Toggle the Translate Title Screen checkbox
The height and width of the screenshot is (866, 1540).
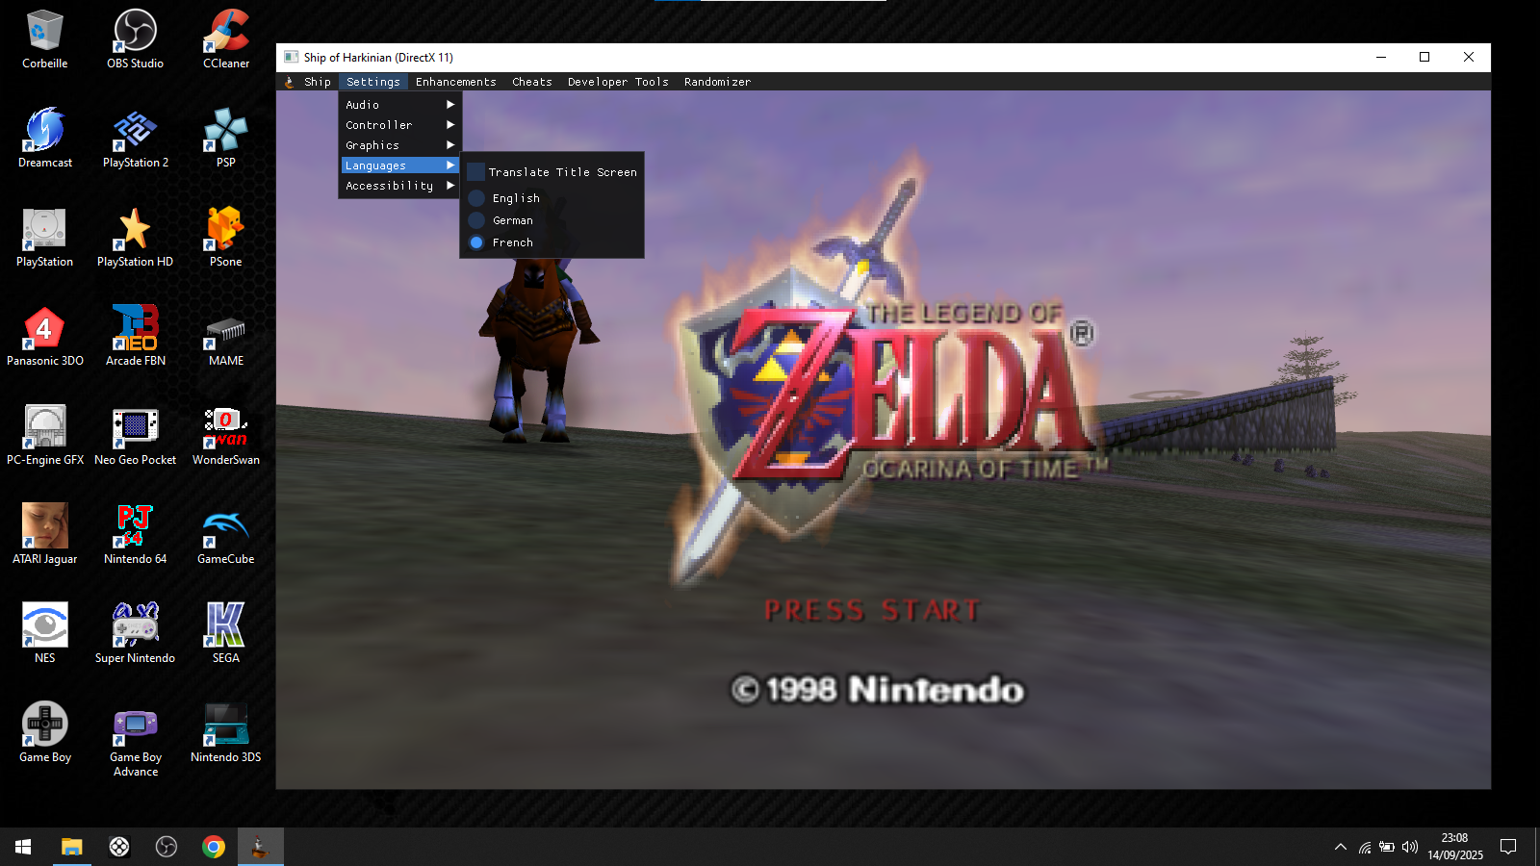[x=475, y=172]
